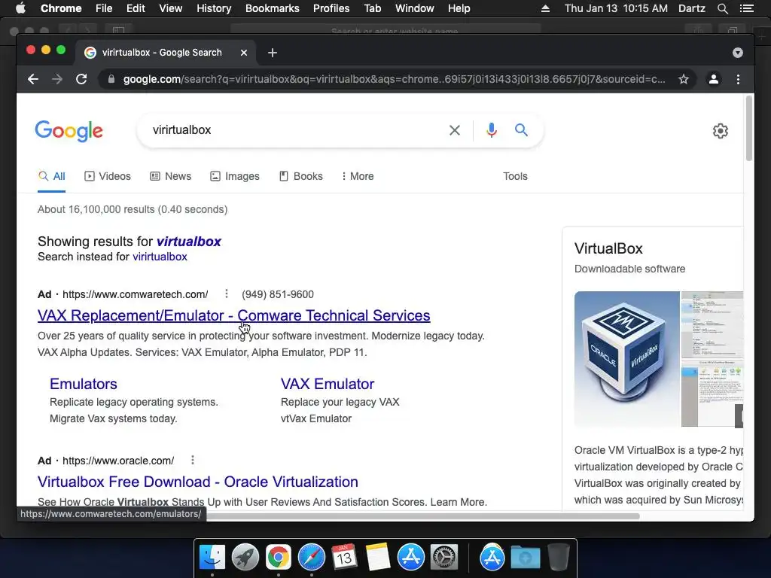Start voice search with the microphone icon
Viewport: 771px width, 578px height.
coord(491,130)
